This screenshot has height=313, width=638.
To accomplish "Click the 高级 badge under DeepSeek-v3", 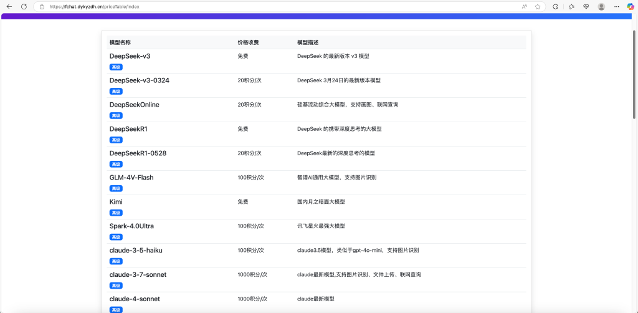I will (x=116, y=67).
